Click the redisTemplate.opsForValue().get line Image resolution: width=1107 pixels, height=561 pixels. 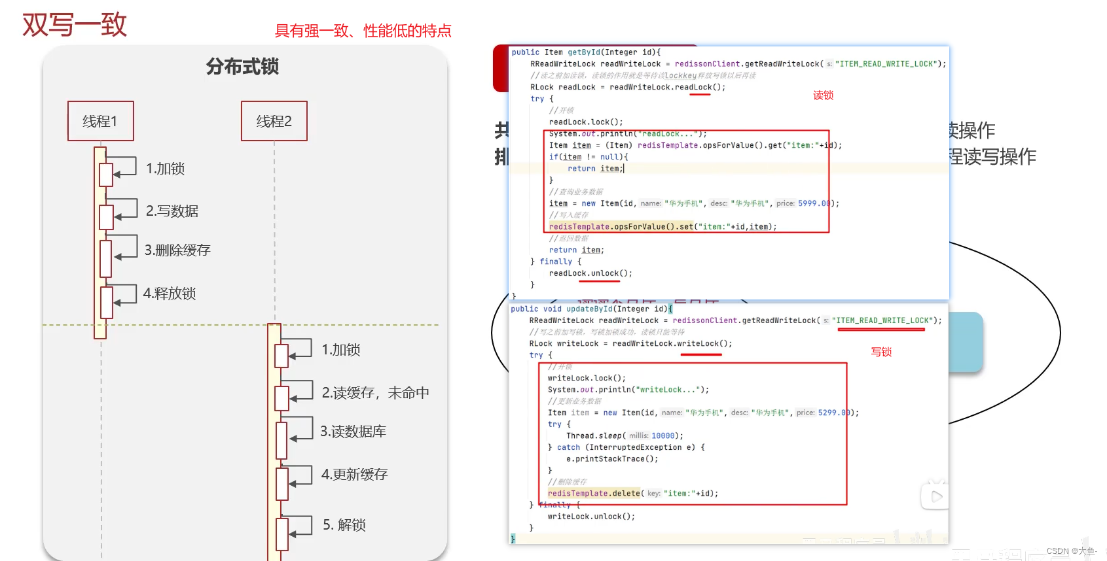pyautogui.click(x=695, y=145)
